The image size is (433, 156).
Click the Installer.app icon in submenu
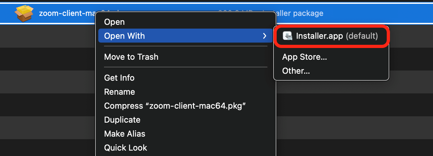[x=287, y=36]
